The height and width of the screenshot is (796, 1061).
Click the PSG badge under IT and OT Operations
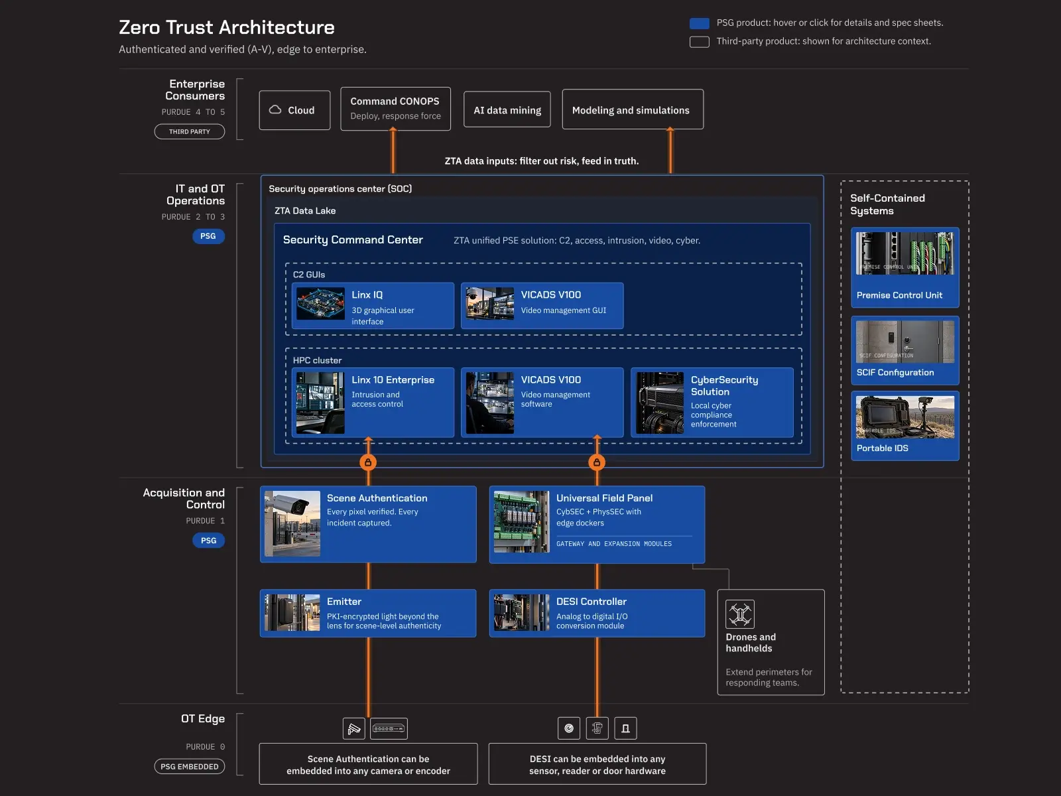tap(208, 236)
